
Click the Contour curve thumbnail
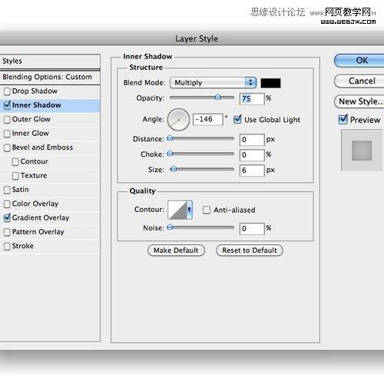(x=177, y=210)
